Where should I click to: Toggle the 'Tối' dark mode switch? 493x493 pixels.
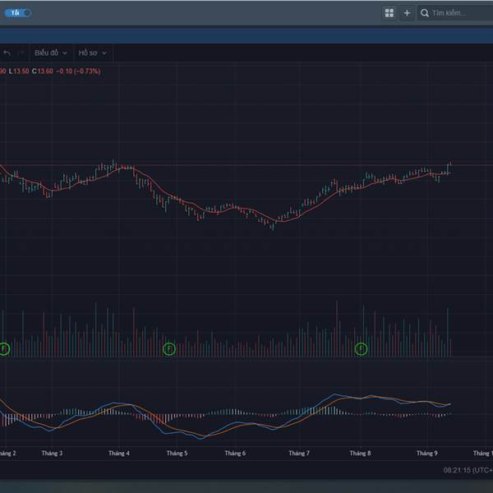(x=17, y=13)
